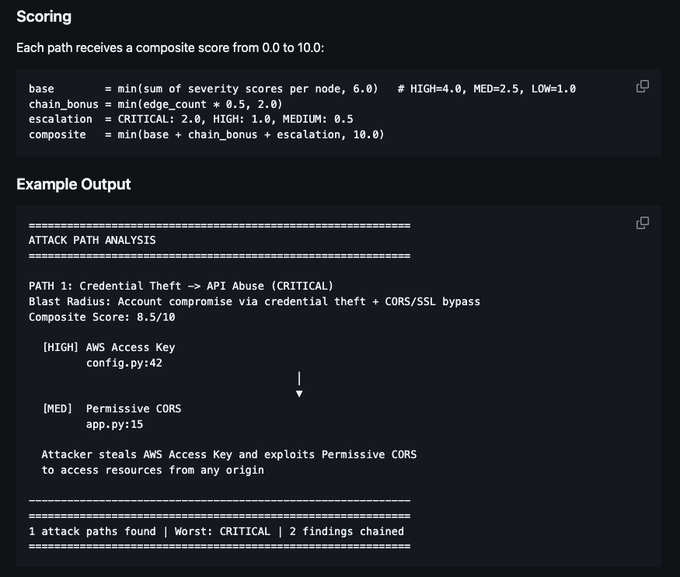
Task: Click 'to access resources from any origin'
Action: [152, 471]
